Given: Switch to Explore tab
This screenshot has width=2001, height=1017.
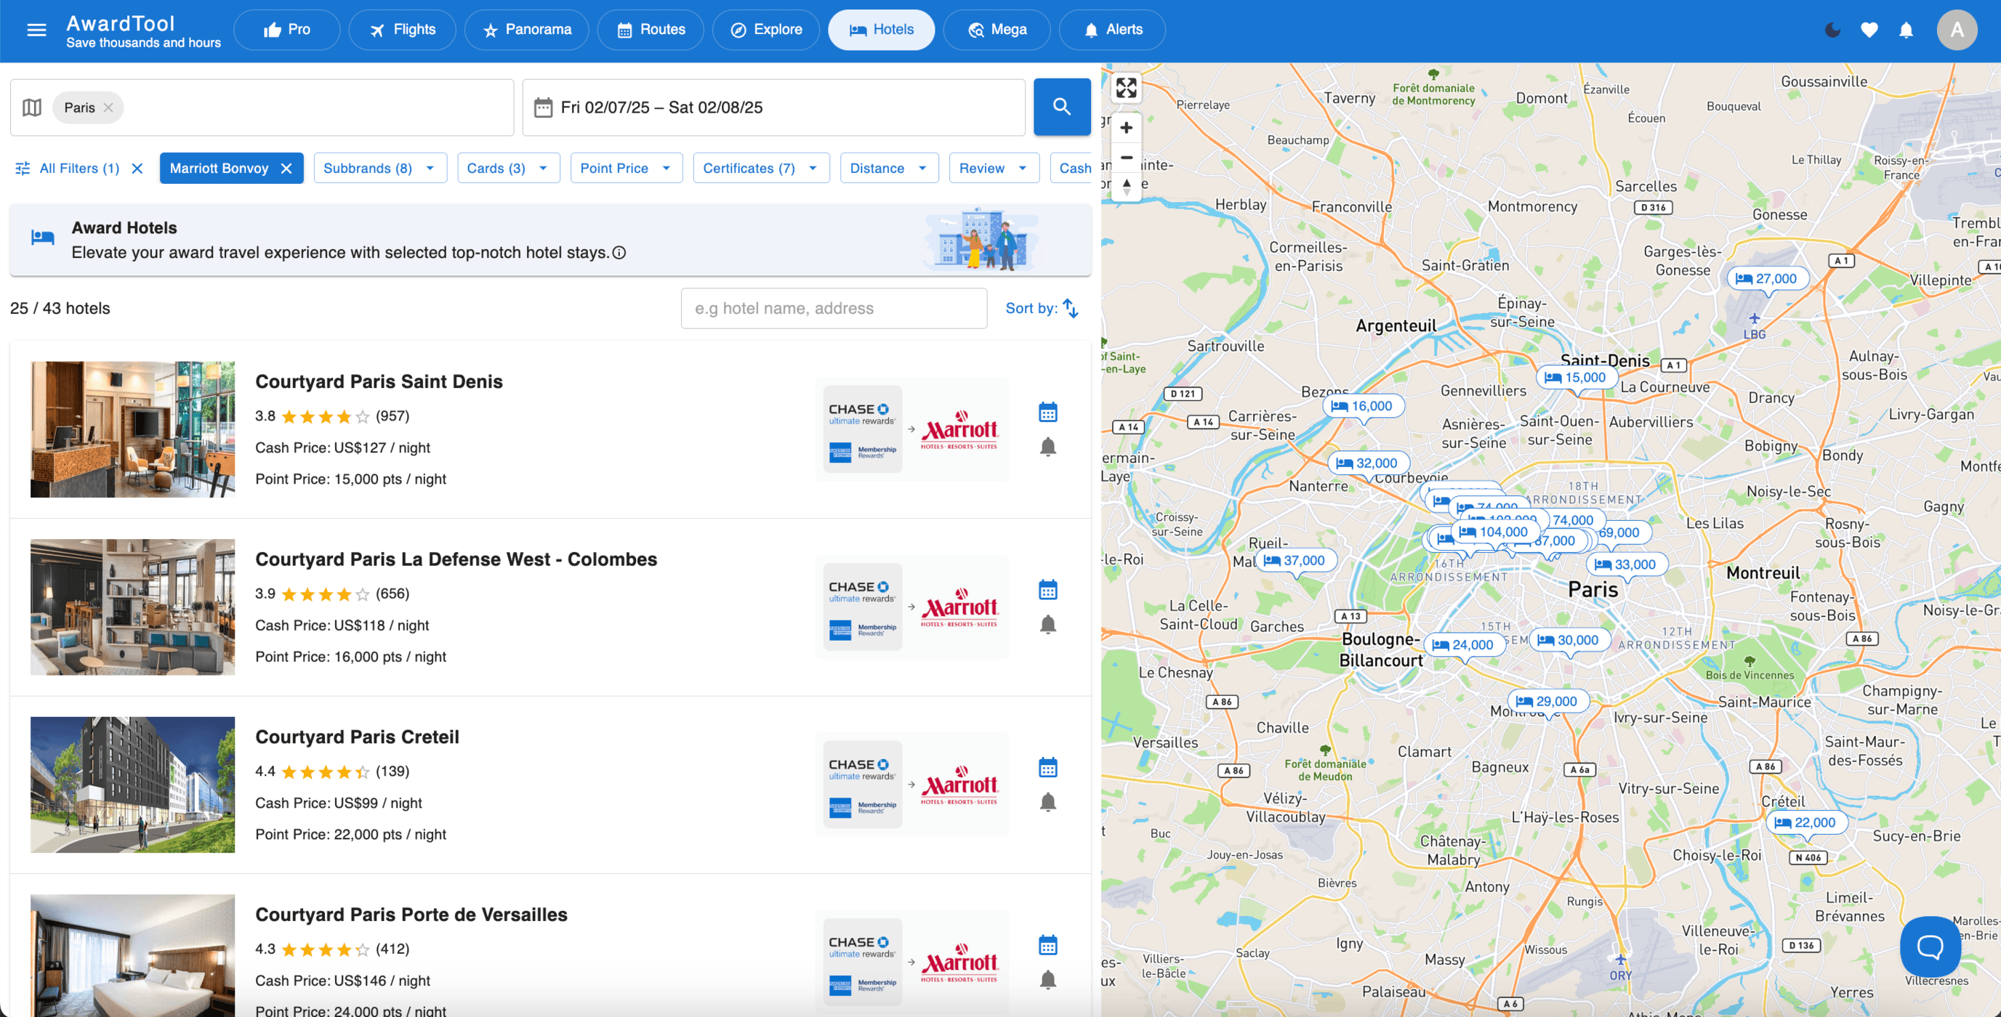Looking at the screenshot, I should click(x=765, y=30).
